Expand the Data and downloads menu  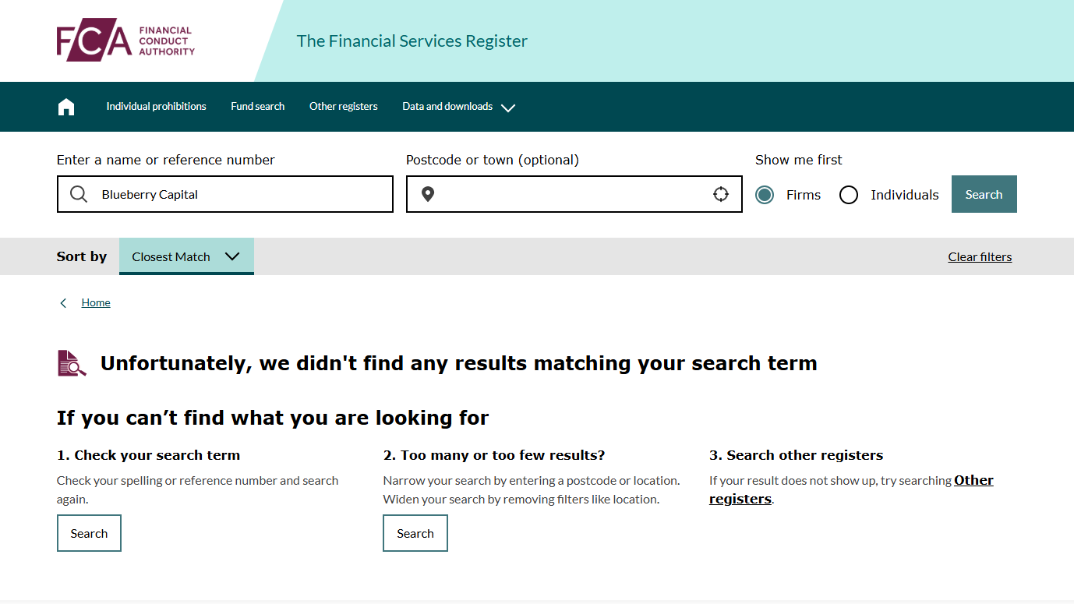(x=458, y=107)
